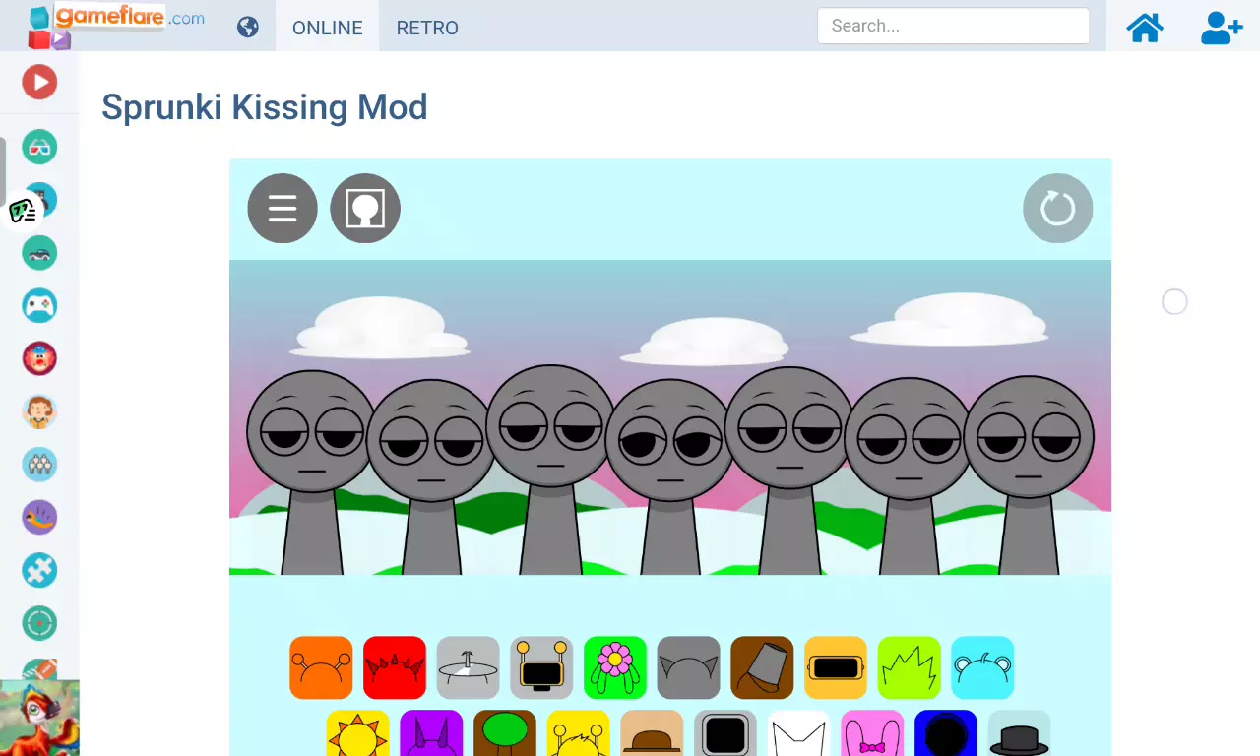Go to the home page icon
Screen dimensions: 1260x756
(1145, 28)
